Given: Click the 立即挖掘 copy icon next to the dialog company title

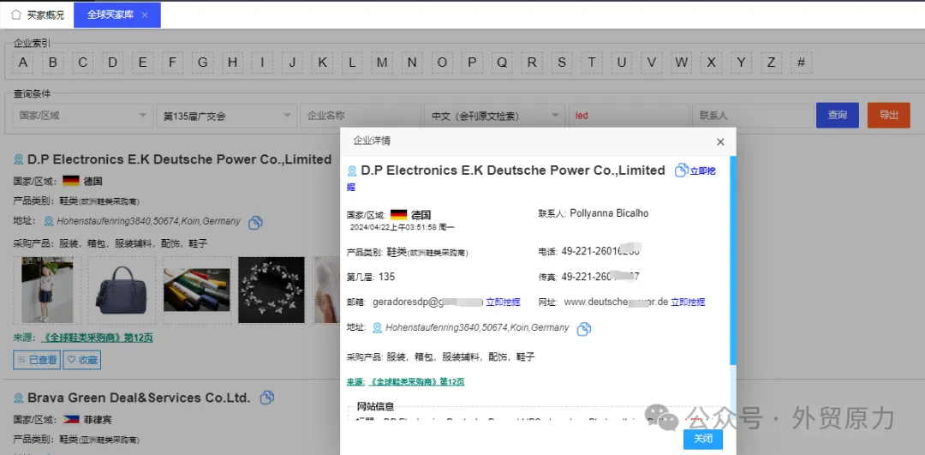Looking at the screenshot, I should (x=682, y=170).
